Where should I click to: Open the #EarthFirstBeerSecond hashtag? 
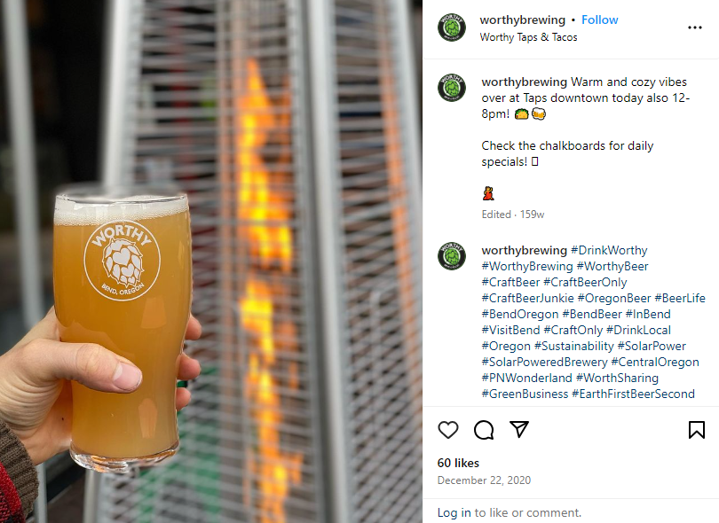click(633, 394)
